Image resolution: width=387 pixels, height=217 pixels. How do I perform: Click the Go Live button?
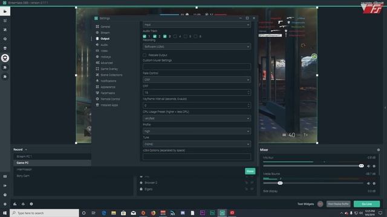tap(367, 204)
